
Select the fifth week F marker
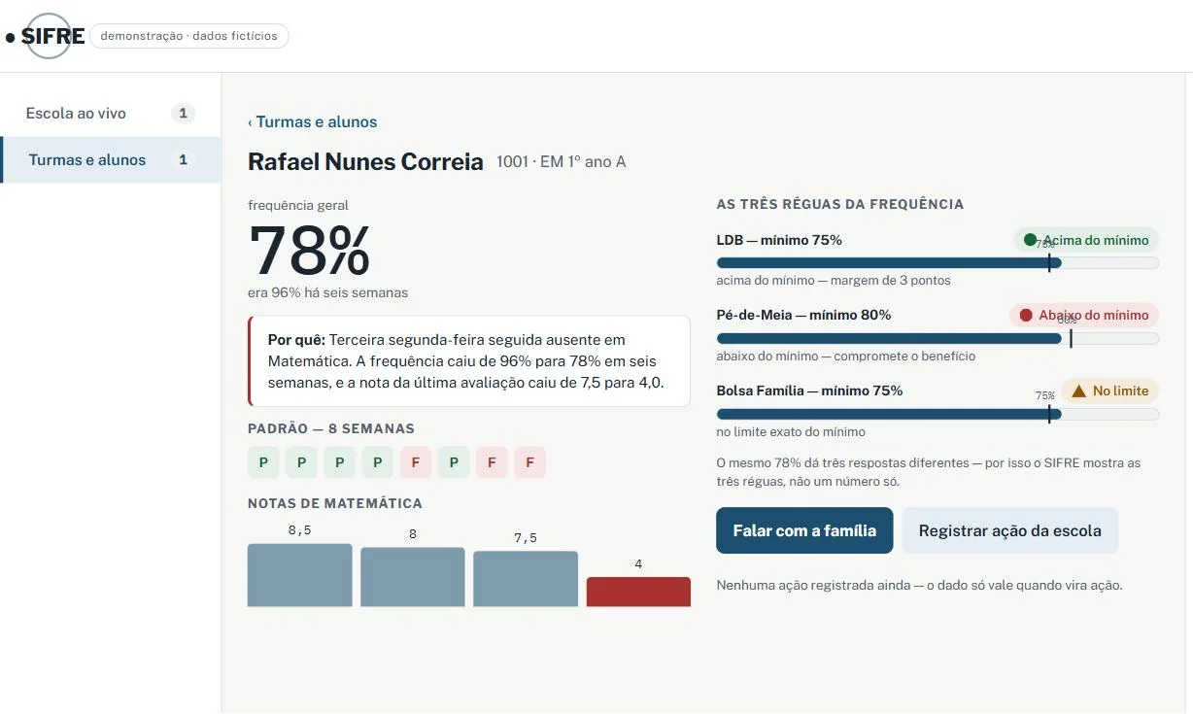[x=415, y=462]
